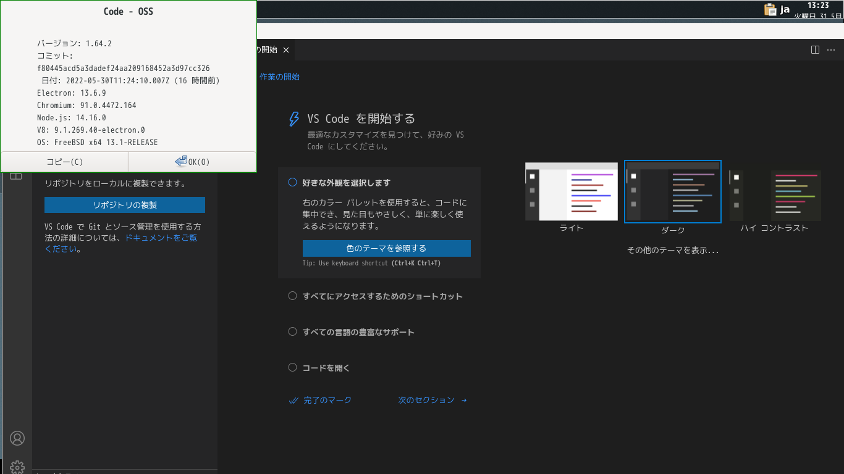Click the Chromium: 91.0.4472.164 line
Screen dimensions: 844x474
coord(87,105)
